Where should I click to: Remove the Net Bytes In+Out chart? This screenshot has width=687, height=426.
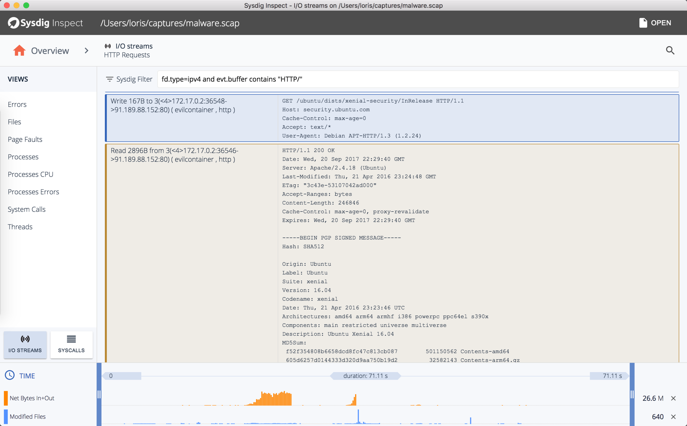(x=674, y=398)
